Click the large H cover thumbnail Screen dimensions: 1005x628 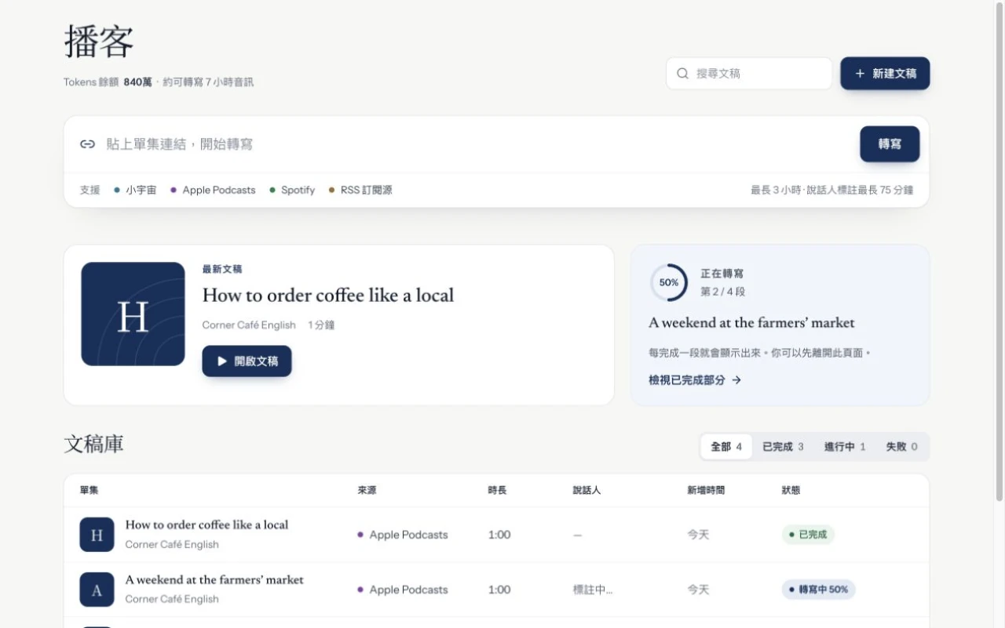tap(133, 314)
